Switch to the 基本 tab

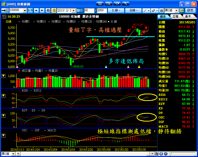tap(188, 16)
